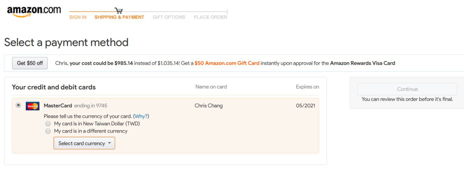This screenshot has width=464, height=172.
Task: Go to the SIGN IN checkout step
Action: [x=78, y=17]
